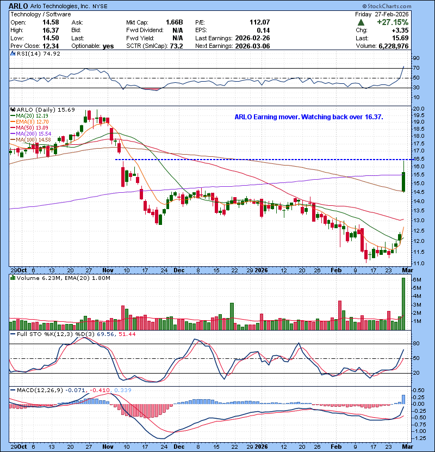Click the blue earnings mover annotation text
435x452 pixels.
[x=309, y=117]
